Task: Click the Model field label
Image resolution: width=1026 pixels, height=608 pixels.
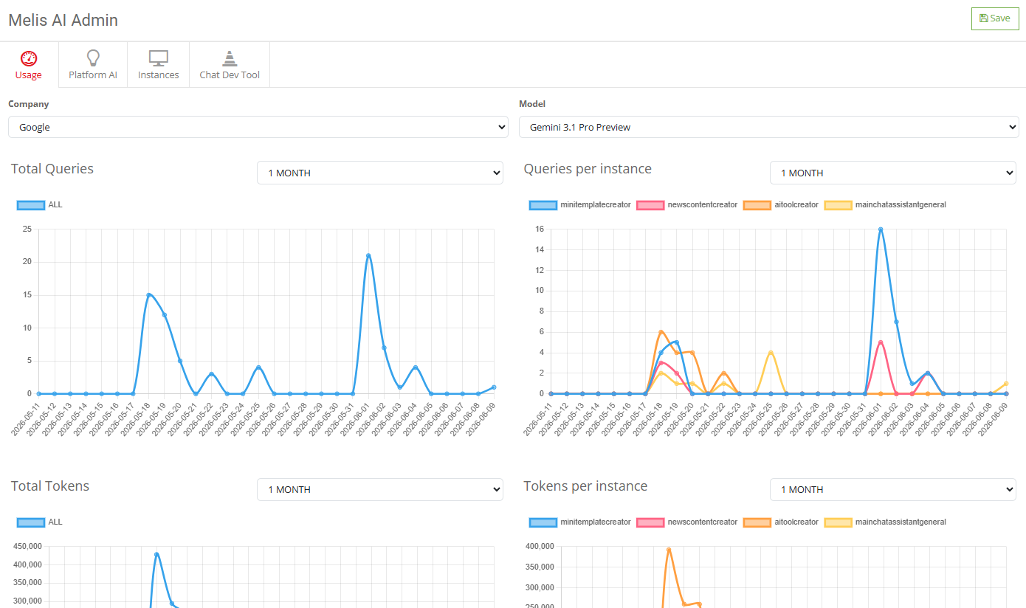Action: click(x=532, y=104)
